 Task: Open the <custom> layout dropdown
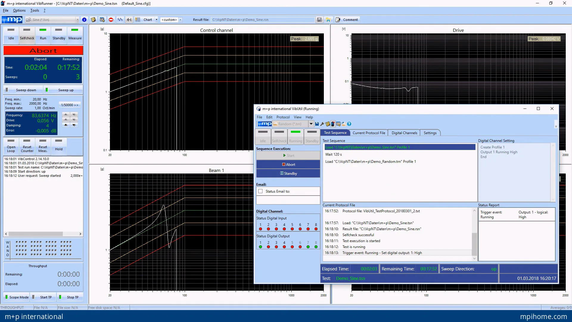point(180,20)
